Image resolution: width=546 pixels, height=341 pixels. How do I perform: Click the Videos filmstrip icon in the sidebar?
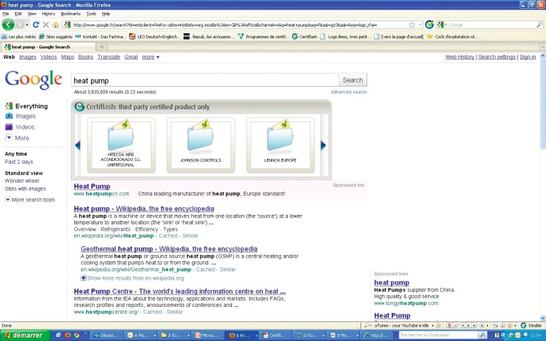click(x=9, y=127)
